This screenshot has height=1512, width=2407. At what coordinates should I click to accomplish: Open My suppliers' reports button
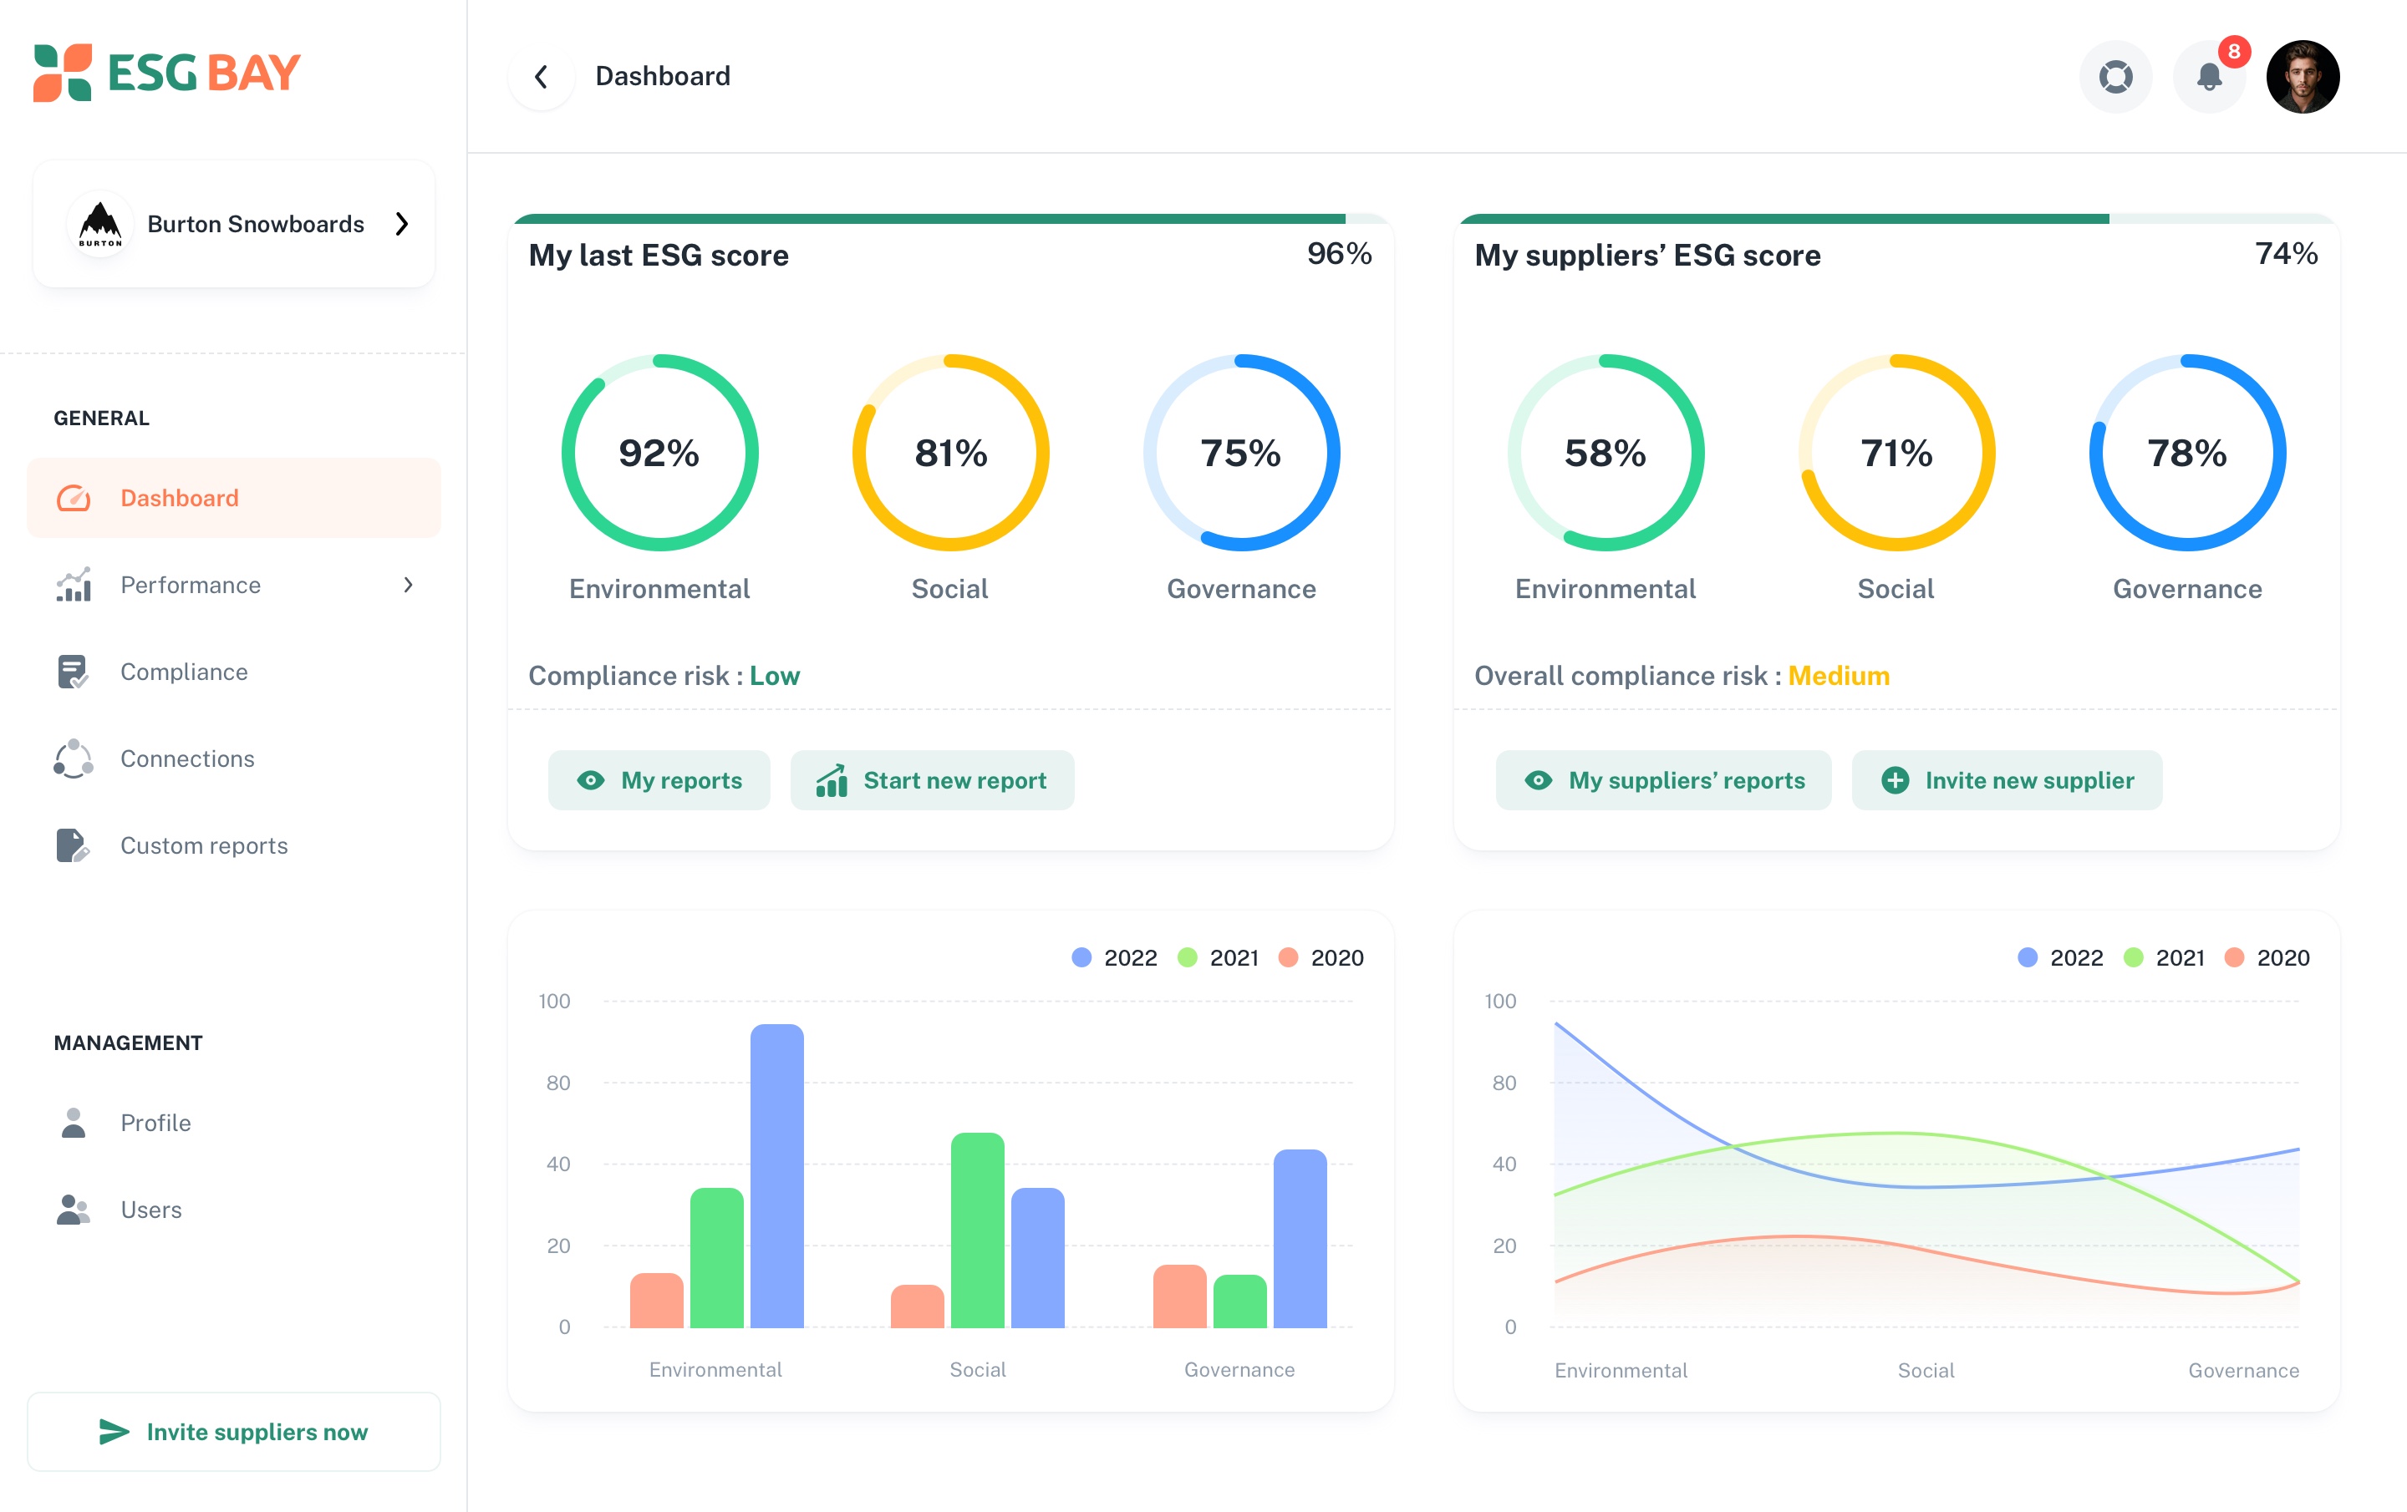click(1663, 779)
